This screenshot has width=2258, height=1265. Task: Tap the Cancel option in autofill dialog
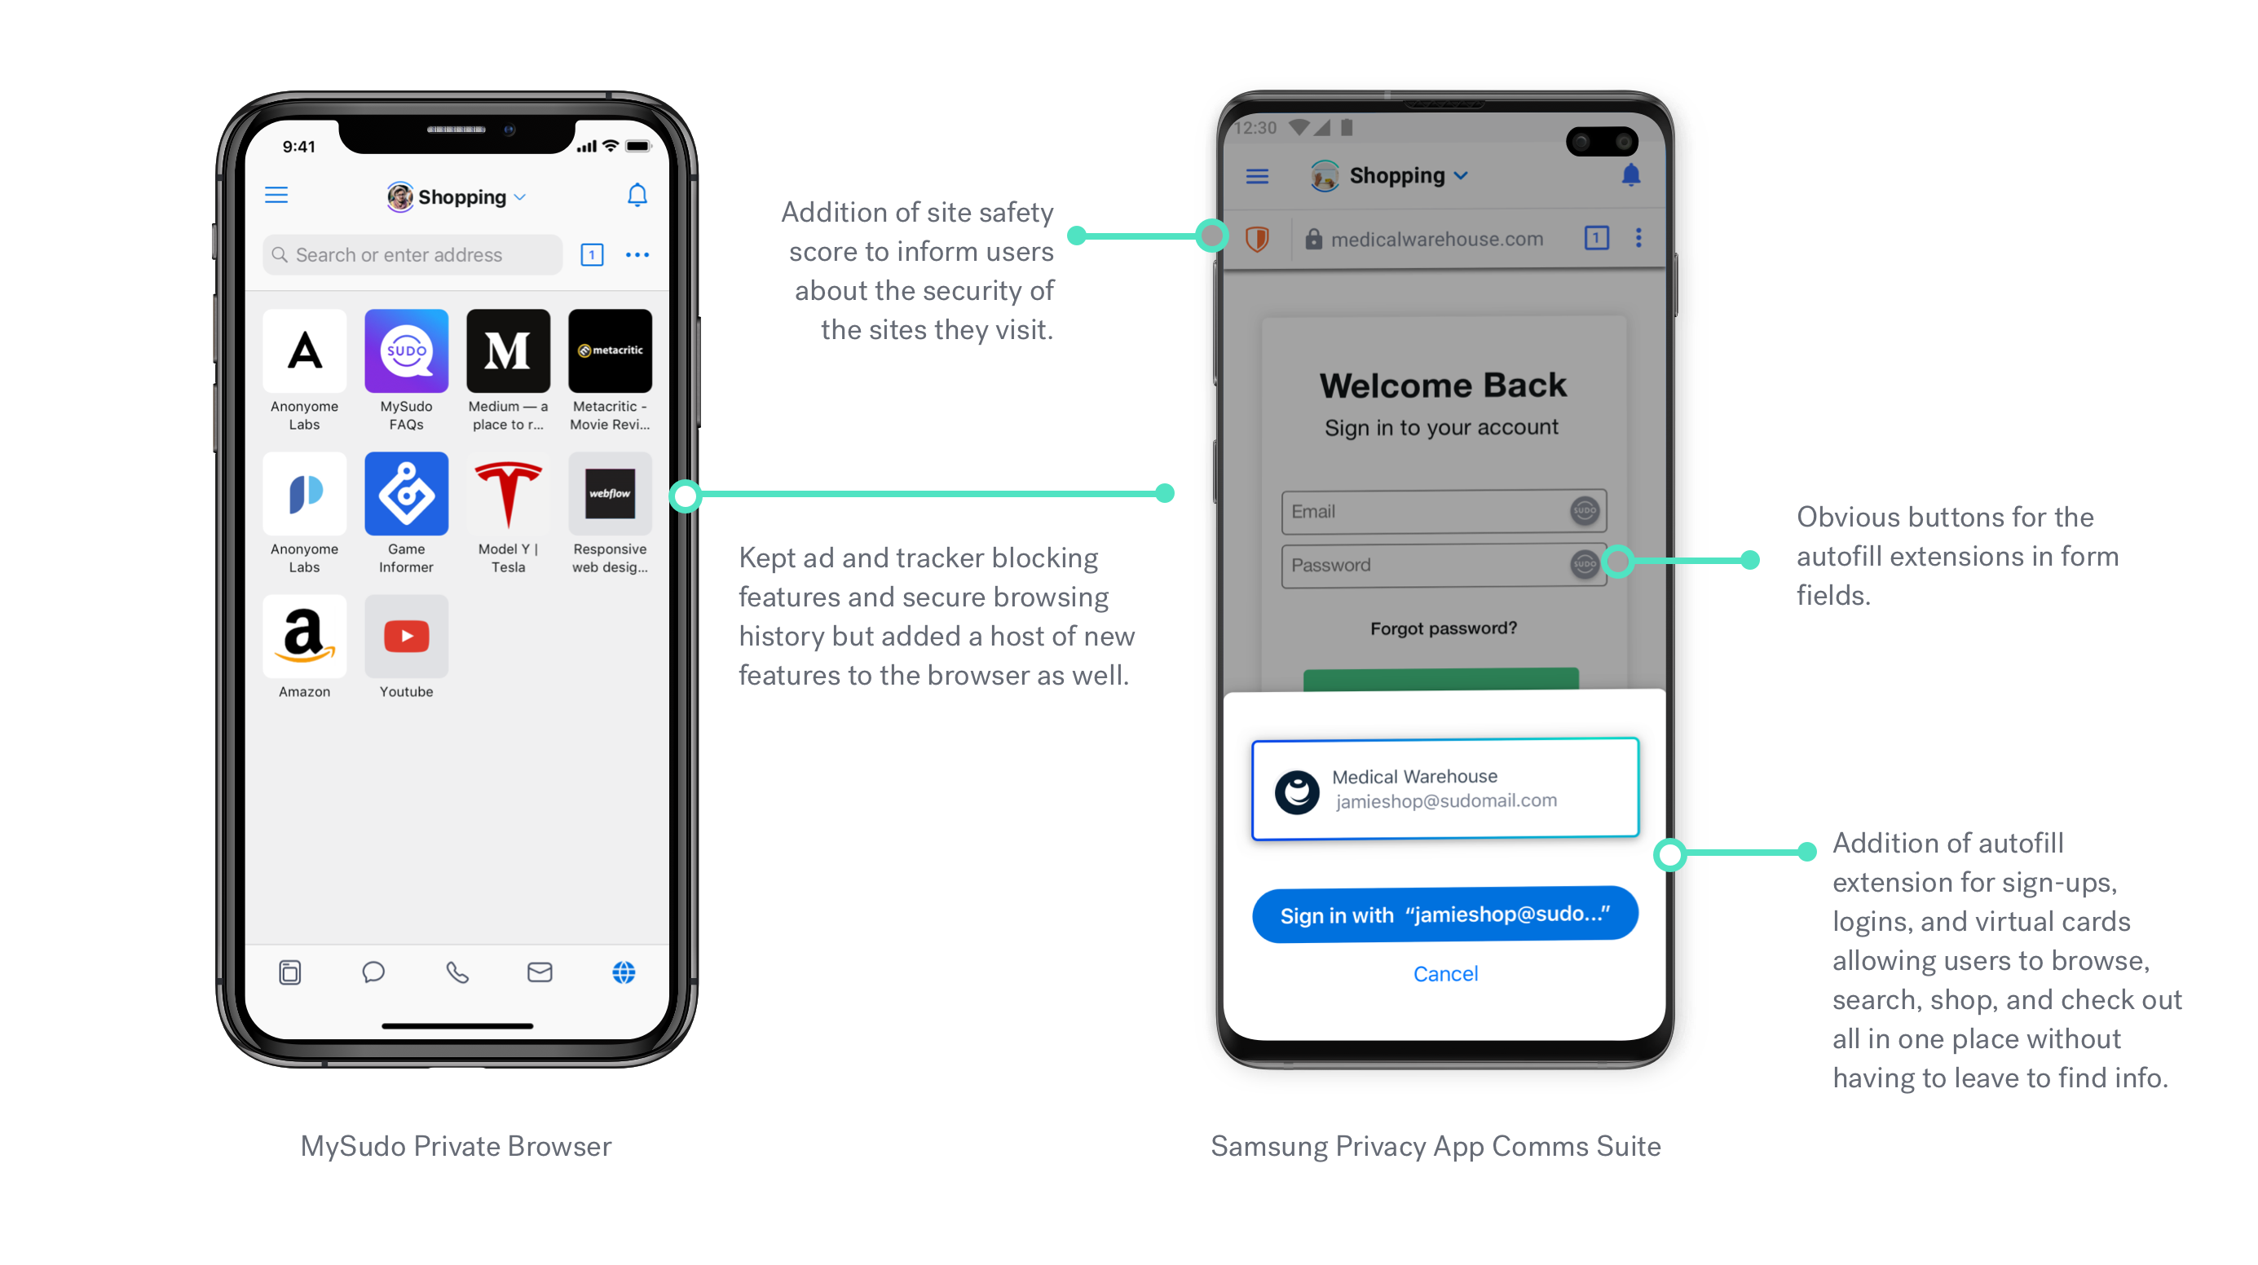pyautogui.click(x=1445, y=973)
